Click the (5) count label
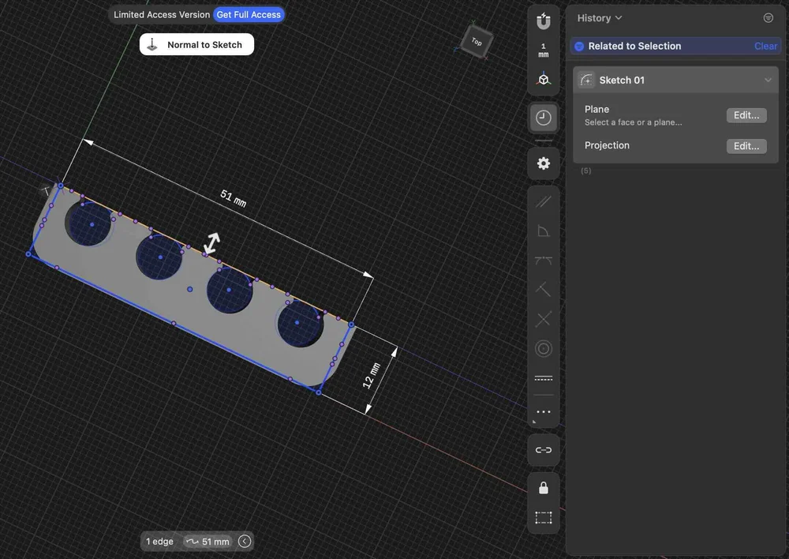The height and width of the screenshot is (559, 789). 585,171
